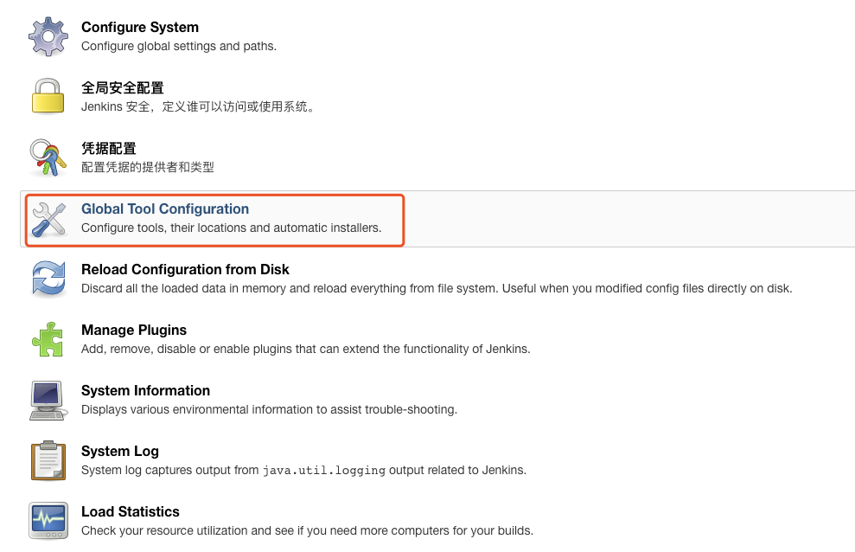Click the crossed tools icon for Global Tool Configuration
The height and width of the screenshot is (552, 855).
[x=48, y=219]
